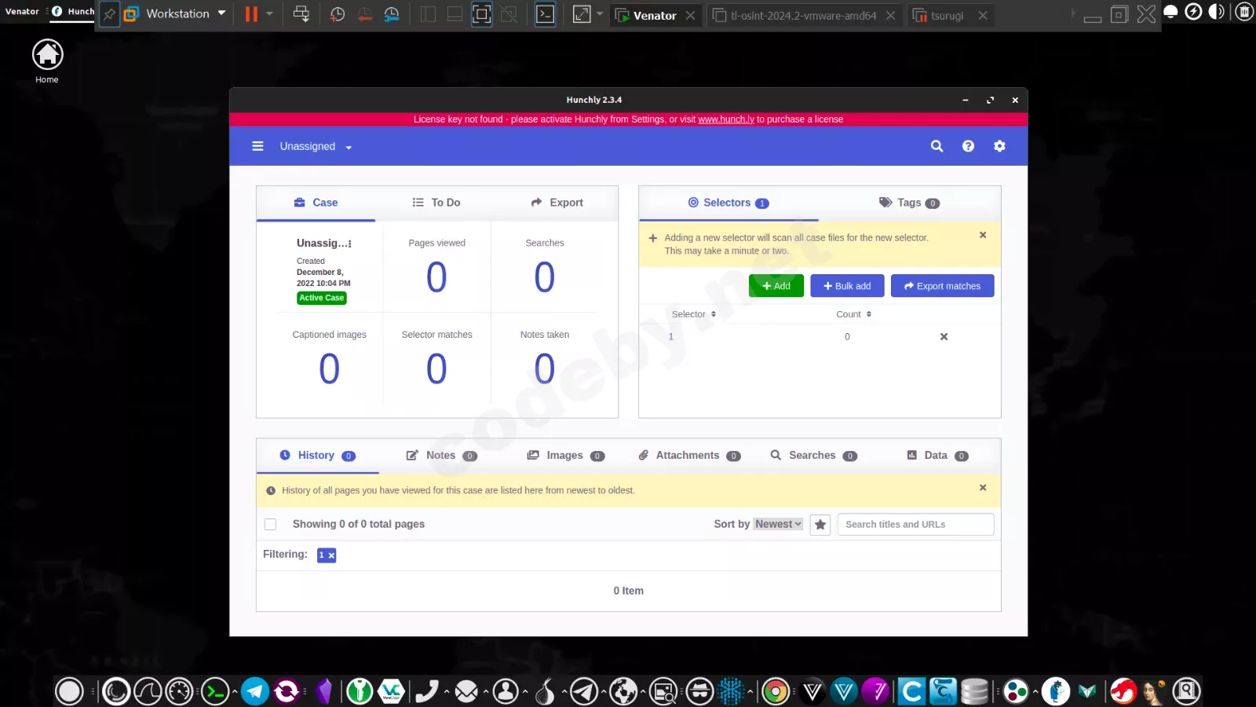
Task: Open the Sort by Newest dropdown
Action: 776,523
